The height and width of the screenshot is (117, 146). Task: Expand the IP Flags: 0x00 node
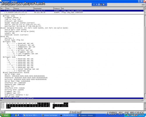[4, 16]
